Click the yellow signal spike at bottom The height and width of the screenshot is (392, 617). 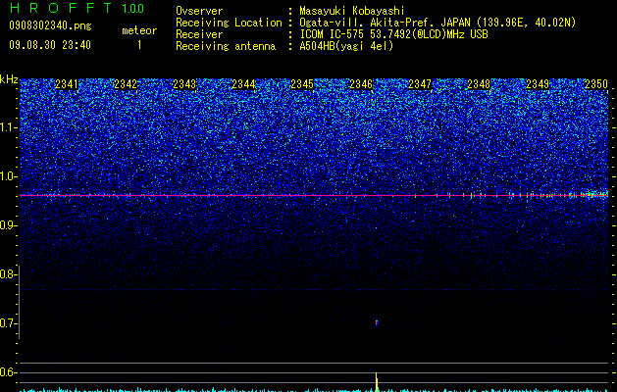click(x=377, y=382)
